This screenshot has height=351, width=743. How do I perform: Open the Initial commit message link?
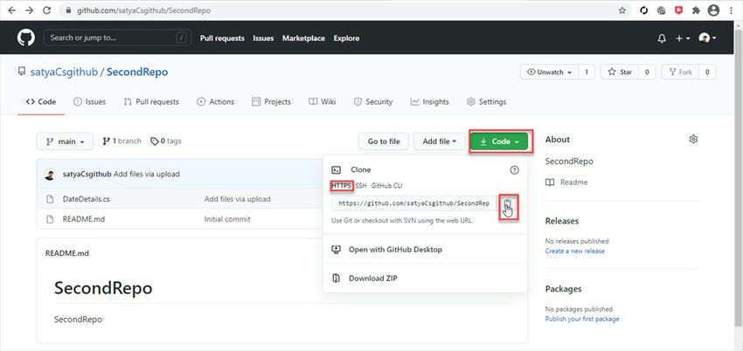point(227,219)
